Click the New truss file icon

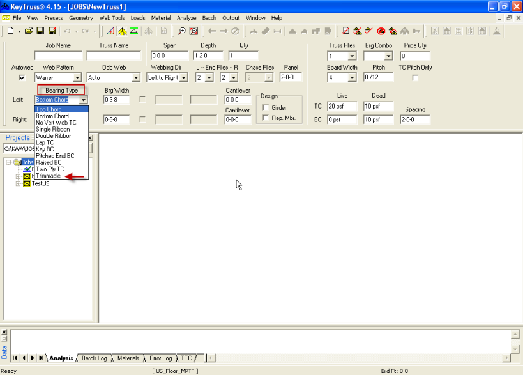click(x=10, y=31)
